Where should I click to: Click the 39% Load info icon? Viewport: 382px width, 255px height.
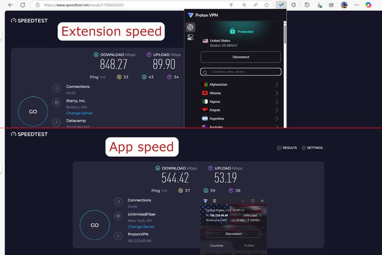[x=259, y=215]
